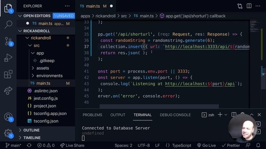Expand the environments folder

(33, 76)
